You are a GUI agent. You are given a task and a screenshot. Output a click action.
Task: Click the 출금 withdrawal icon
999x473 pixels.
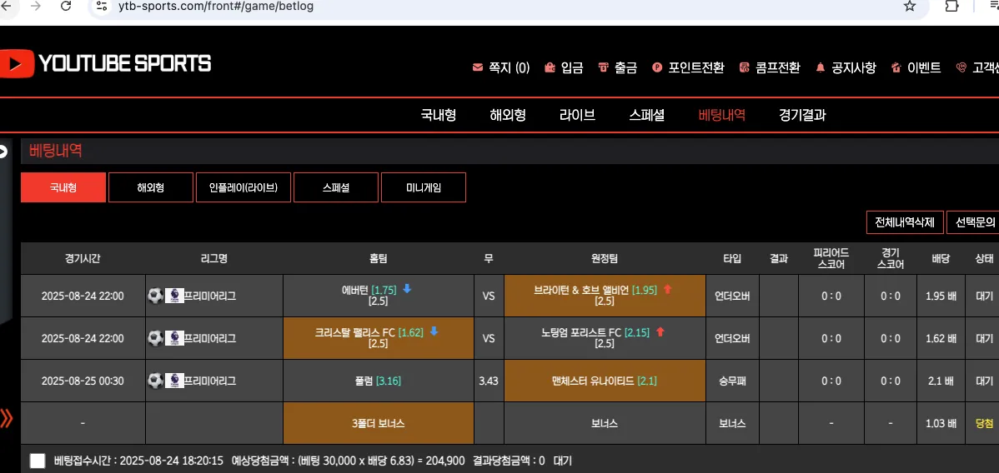tap(604, 67)
